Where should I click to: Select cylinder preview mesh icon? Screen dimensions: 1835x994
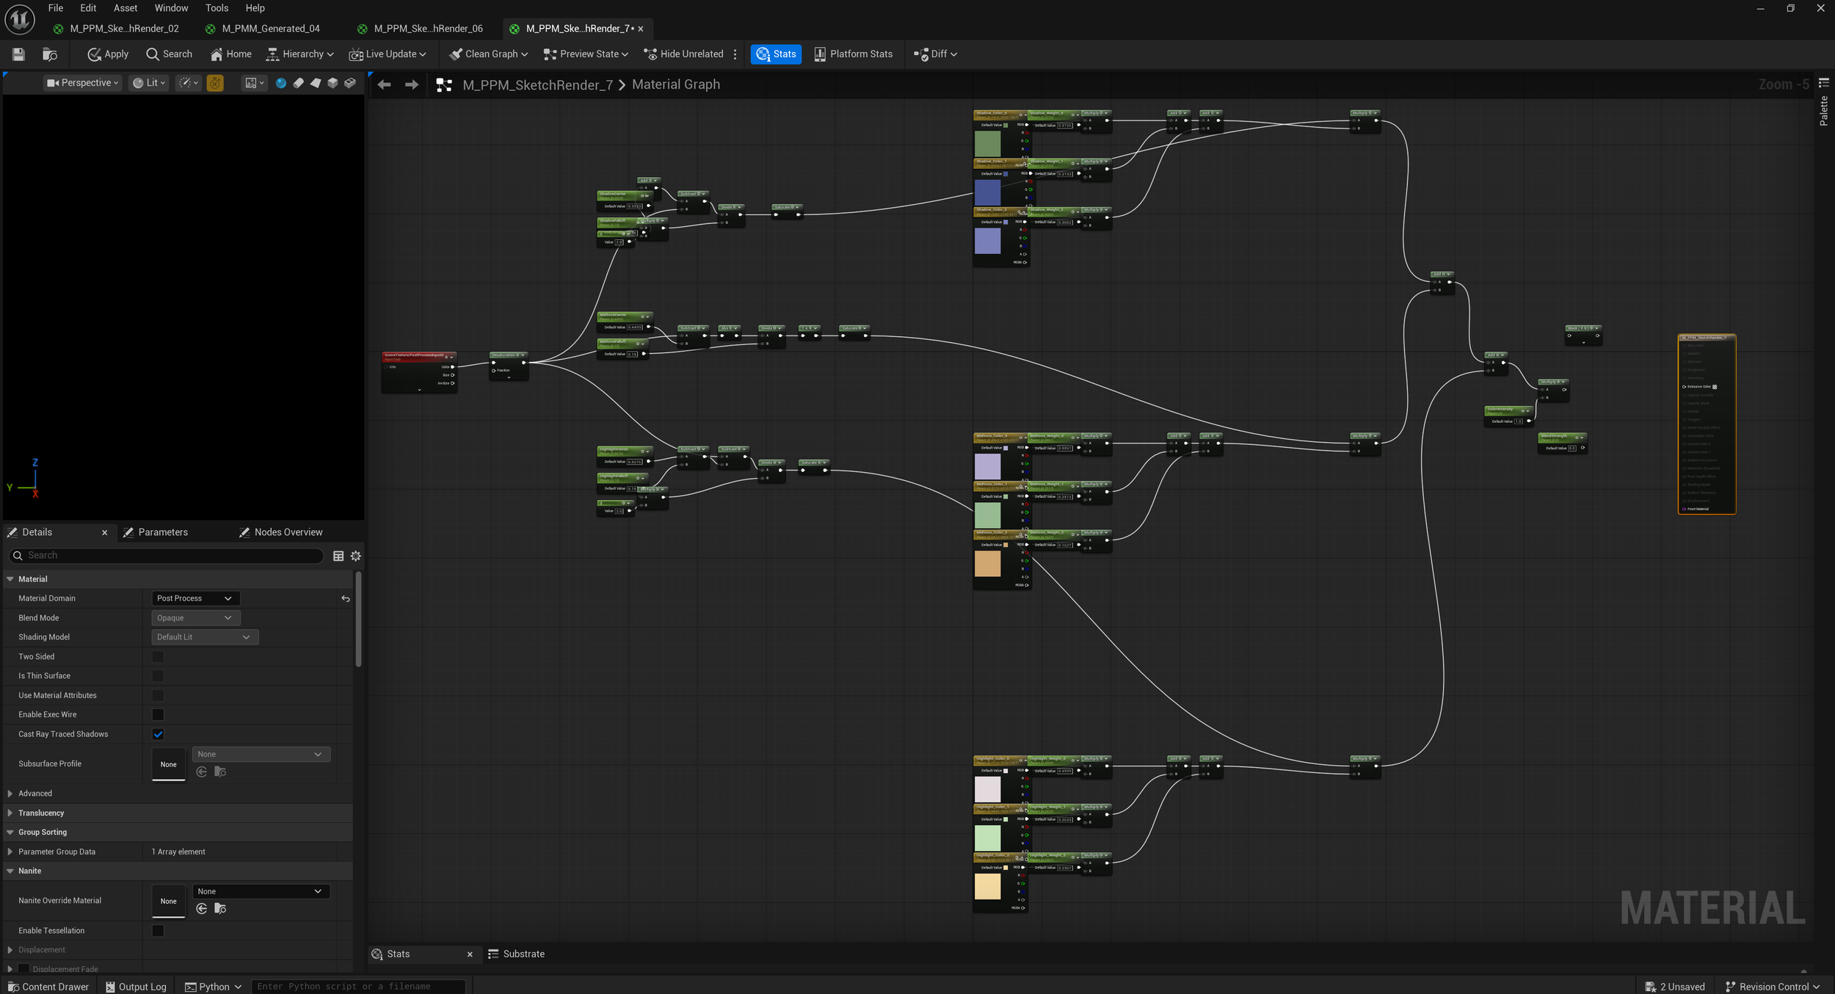coord(298,83)
